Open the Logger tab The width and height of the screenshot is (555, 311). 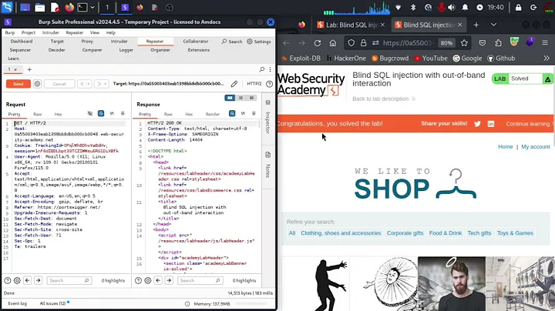(x=126, y=50)
